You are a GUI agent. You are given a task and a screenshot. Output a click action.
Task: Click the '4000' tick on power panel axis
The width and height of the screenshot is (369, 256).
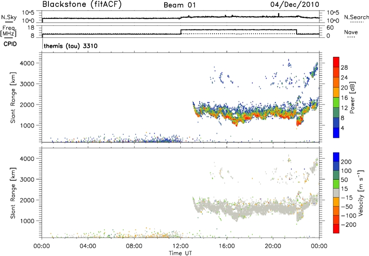[27, 63]
